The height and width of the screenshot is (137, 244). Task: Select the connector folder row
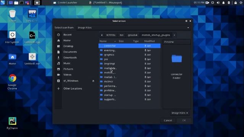coord(130,46)
